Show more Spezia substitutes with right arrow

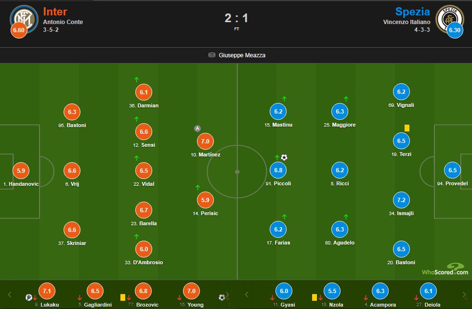pos(464,295)
